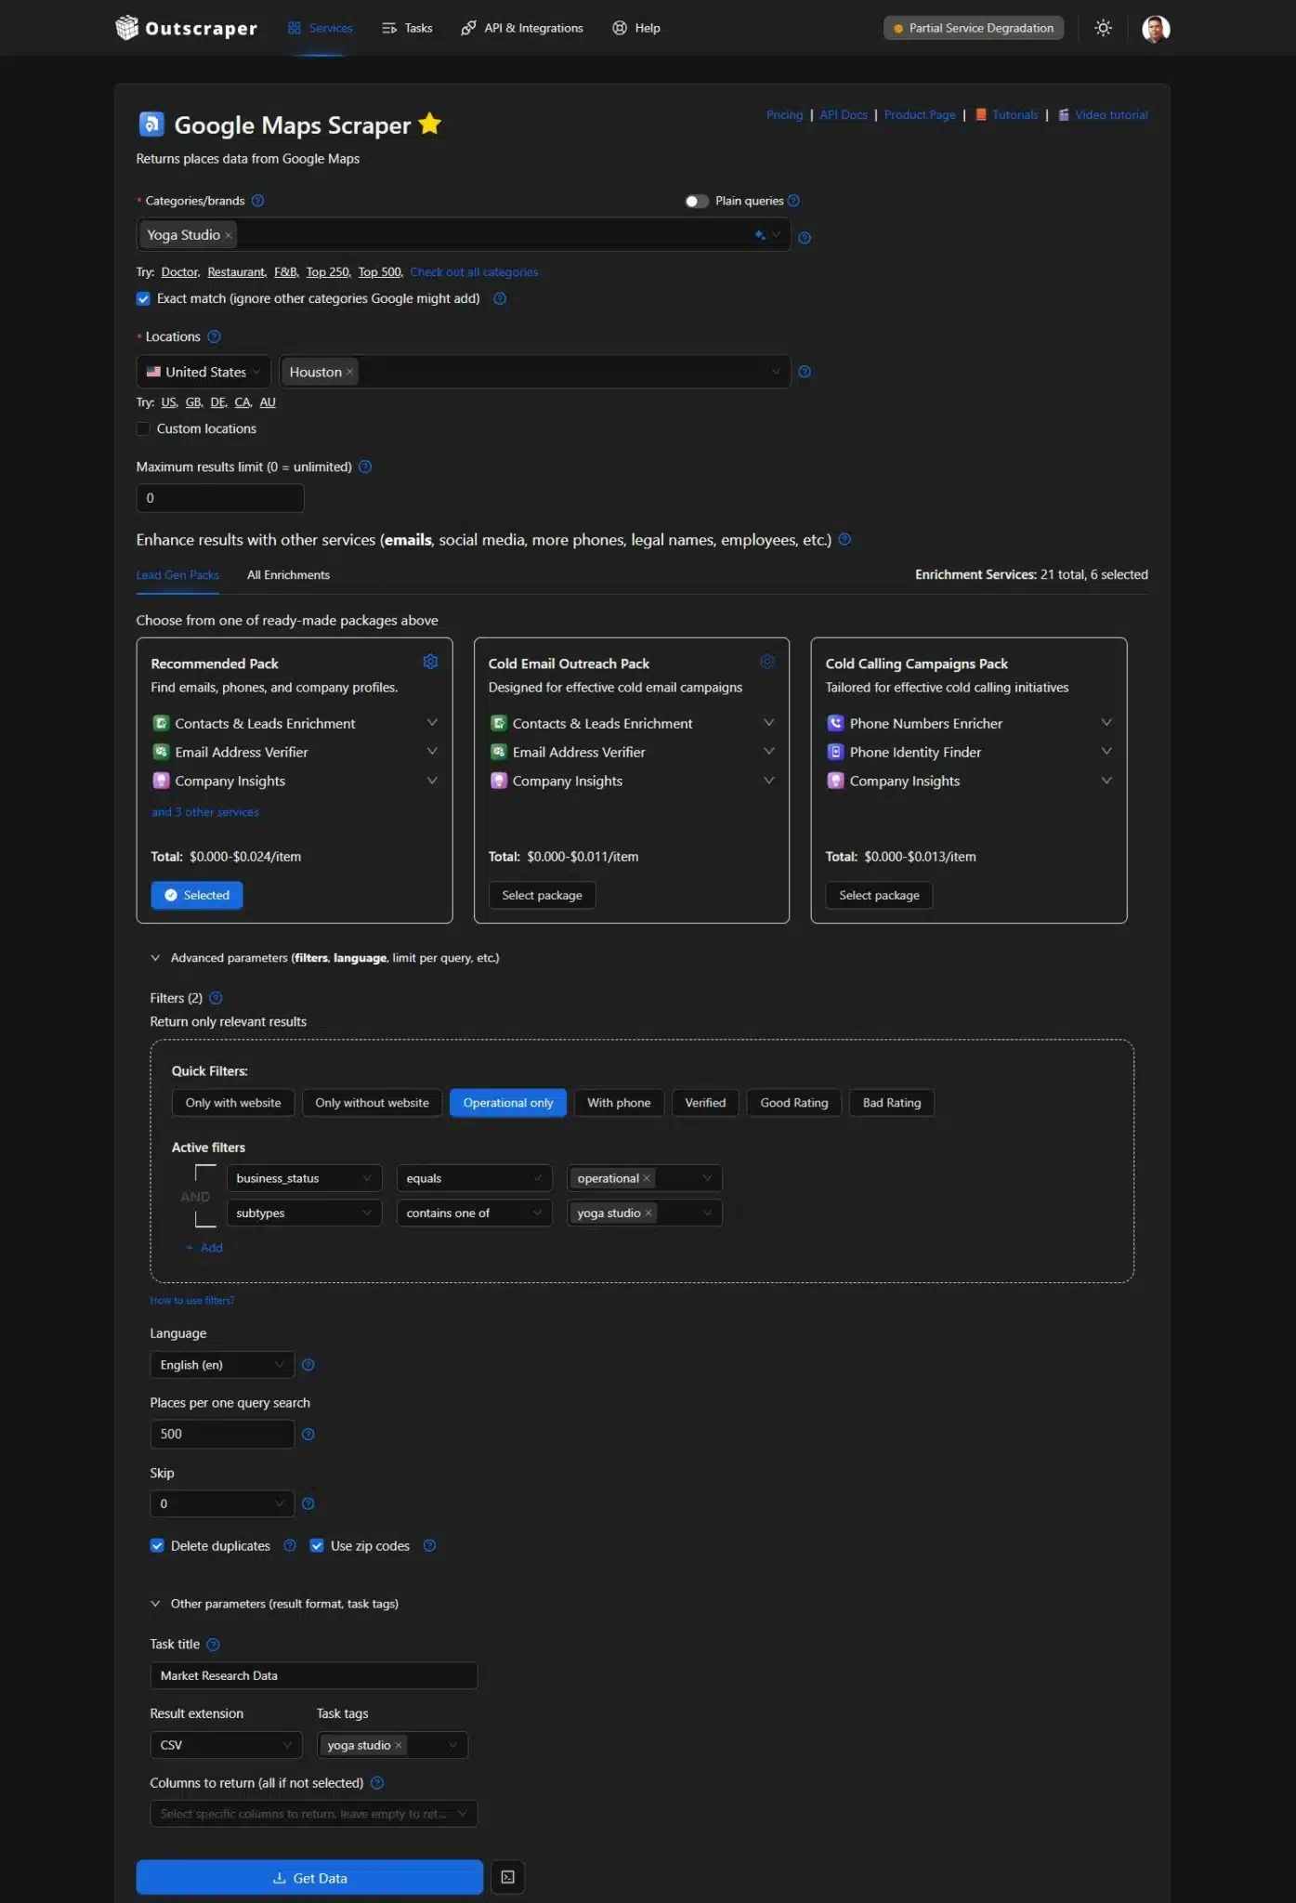Click the Maximum results limit input field
This screenshot has height=1903, width=1296.
tap(220, 498)
